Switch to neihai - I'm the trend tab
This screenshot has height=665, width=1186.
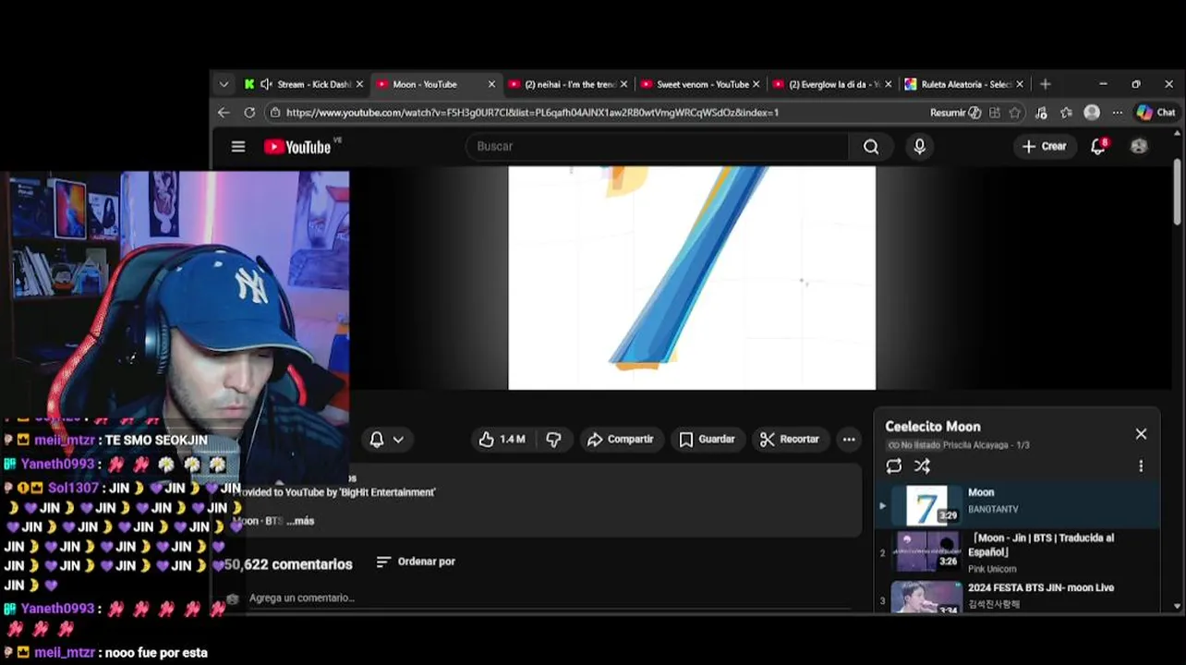570,84
